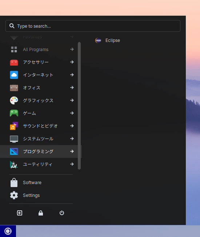Expand the All Programs arrow
The height and width of the screenshot is (237, 200).
pyautogui.click(x=72, y=49)
